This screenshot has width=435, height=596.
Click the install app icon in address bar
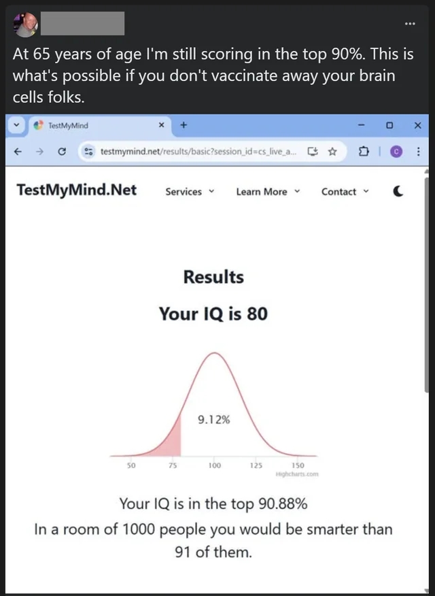[313, 152]
